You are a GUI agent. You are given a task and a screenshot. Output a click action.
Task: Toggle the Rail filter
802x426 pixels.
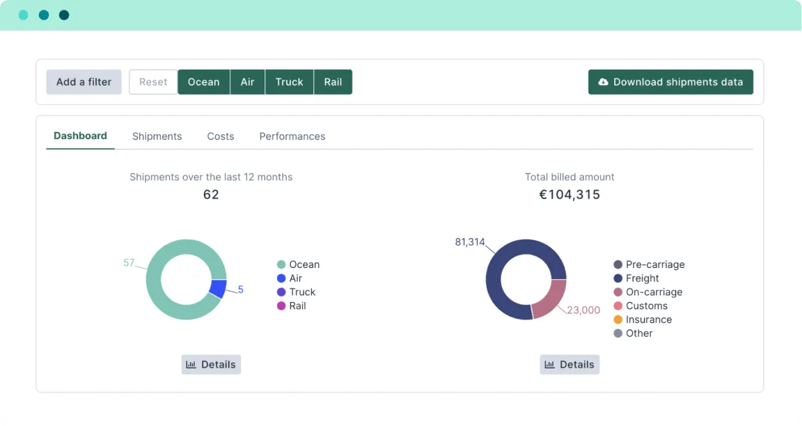[x=333, y=82]
